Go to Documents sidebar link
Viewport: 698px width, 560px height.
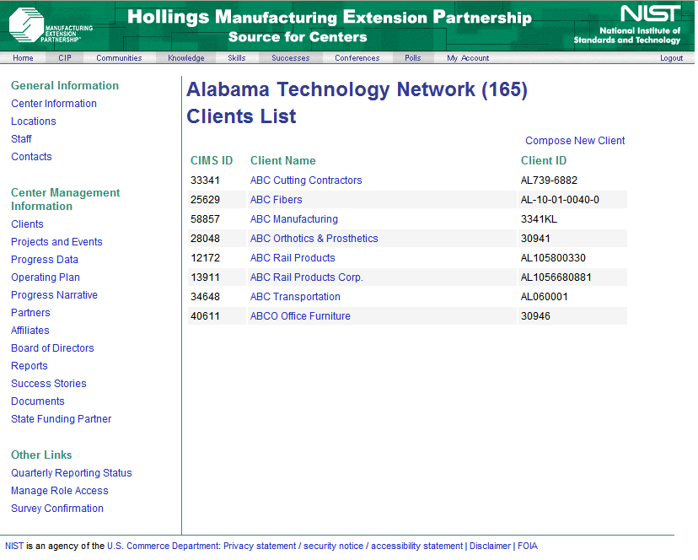point(38,401)
